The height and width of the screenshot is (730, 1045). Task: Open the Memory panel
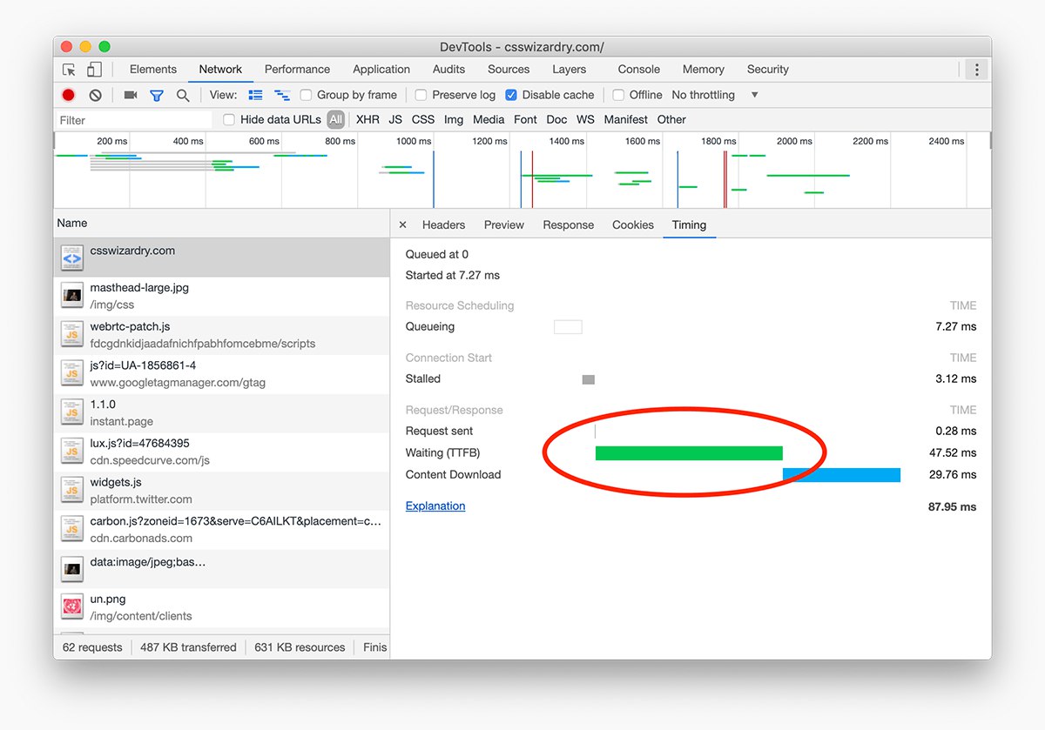[x=704, y=70]
